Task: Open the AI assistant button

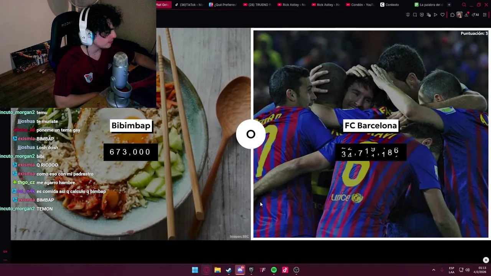Action: 475,15
